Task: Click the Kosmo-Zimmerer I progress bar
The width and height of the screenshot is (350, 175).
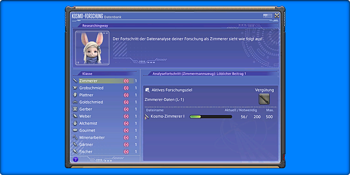Action: tap(211, 117)
